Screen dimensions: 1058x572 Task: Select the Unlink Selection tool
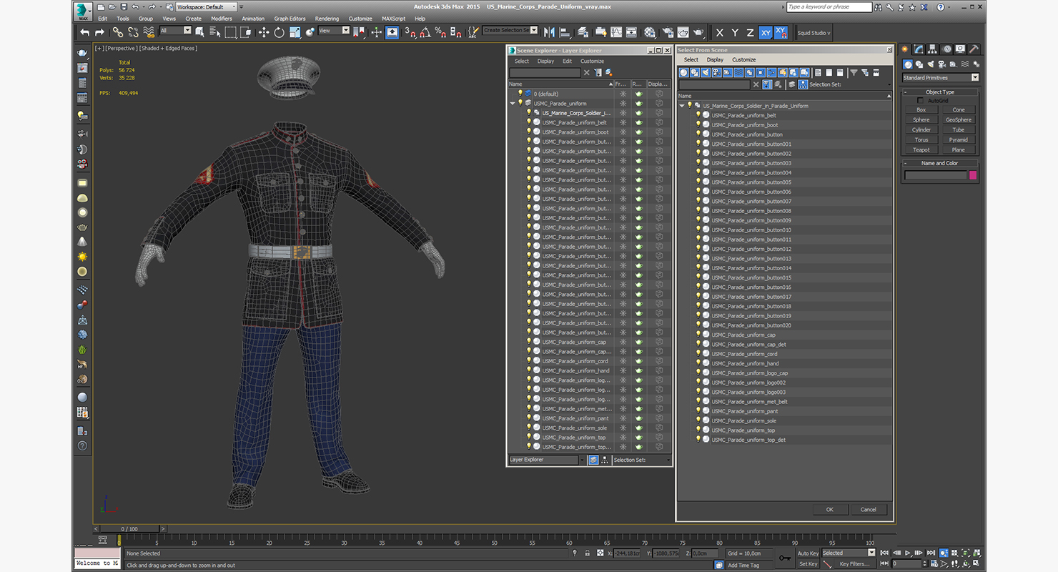tap(133, 32)
